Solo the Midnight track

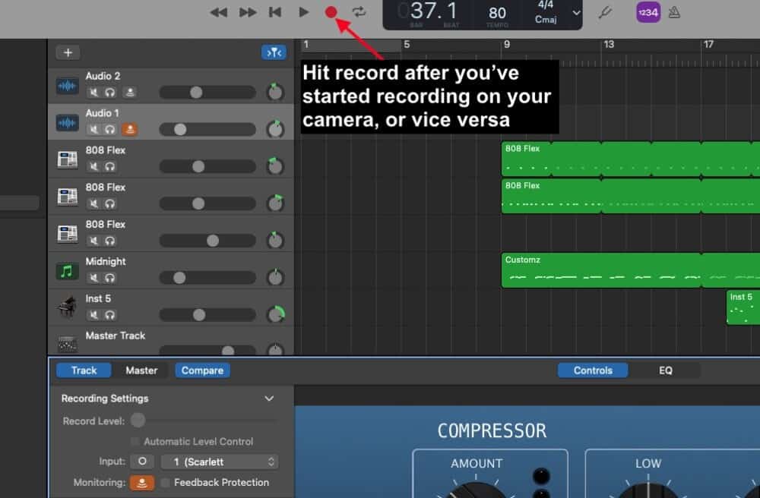pyautogui.click(x=110, y=278)
